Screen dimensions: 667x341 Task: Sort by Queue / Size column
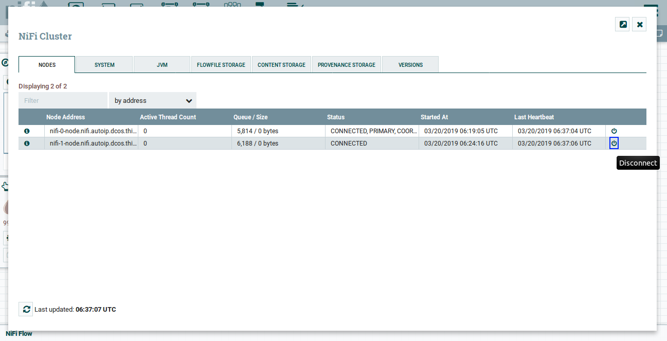coord(250,117)
